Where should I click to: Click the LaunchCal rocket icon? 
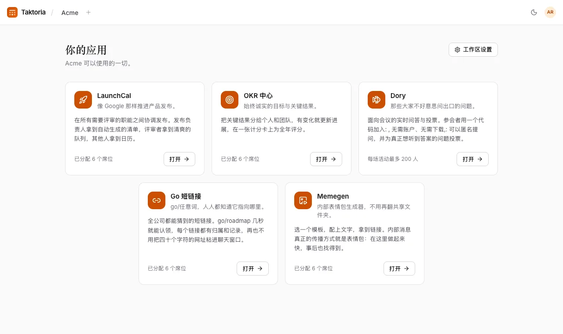(x=83, y=100)
